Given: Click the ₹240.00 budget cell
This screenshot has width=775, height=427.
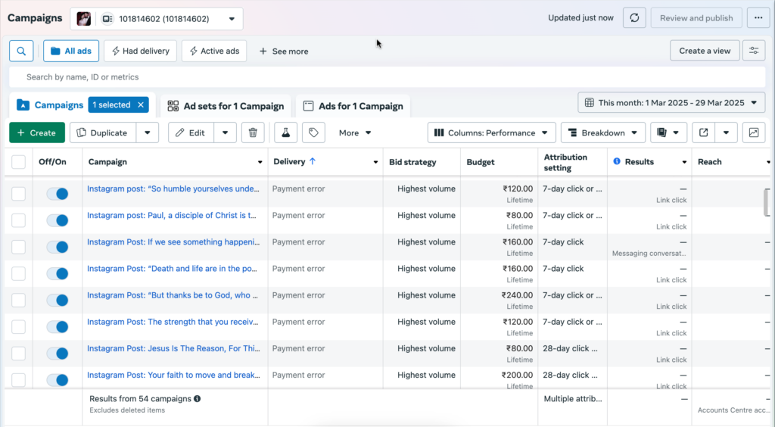Looking at the screenshot, I should pyautogui.click(x=517, y=295).
